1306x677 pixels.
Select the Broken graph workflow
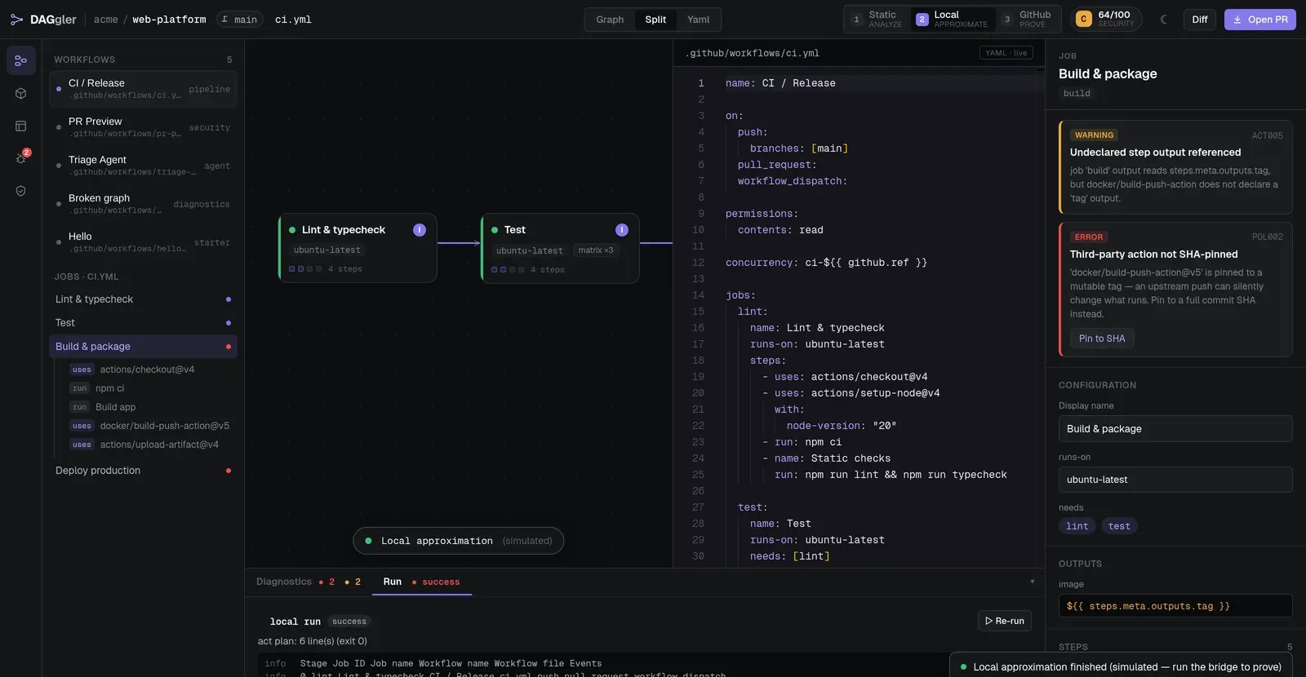(143, 204)
